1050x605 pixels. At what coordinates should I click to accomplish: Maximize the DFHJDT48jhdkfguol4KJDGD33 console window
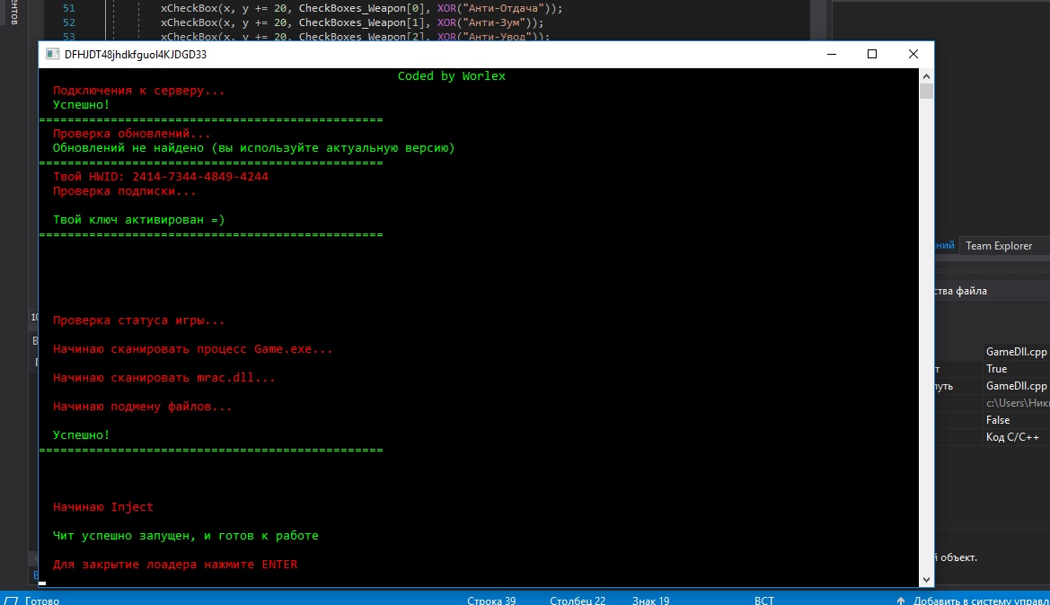point(872,54)
